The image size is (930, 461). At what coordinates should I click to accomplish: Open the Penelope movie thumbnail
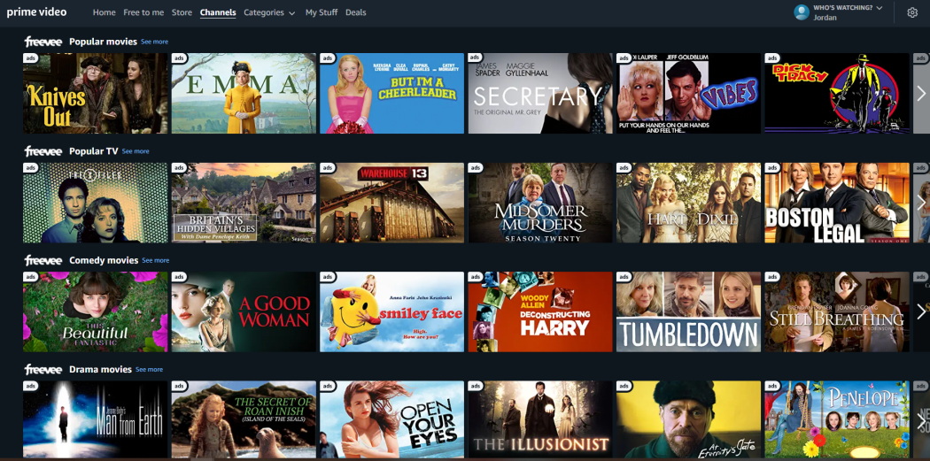coord(837,419)
